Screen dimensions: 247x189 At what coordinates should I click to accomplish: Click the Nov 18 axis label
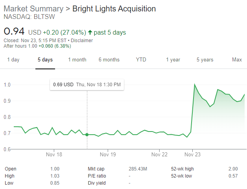pos(54,154)
